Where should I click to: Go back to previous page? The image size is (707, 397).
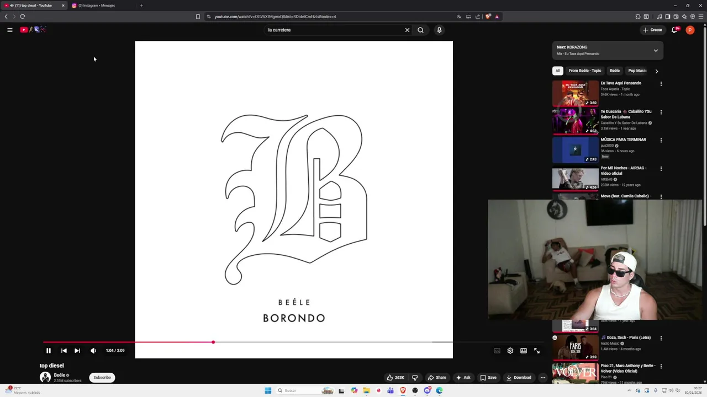pyautogui.click(x=6, y=17)
